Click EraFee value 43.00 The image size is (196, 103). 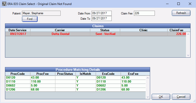click(x=133, y=78)
